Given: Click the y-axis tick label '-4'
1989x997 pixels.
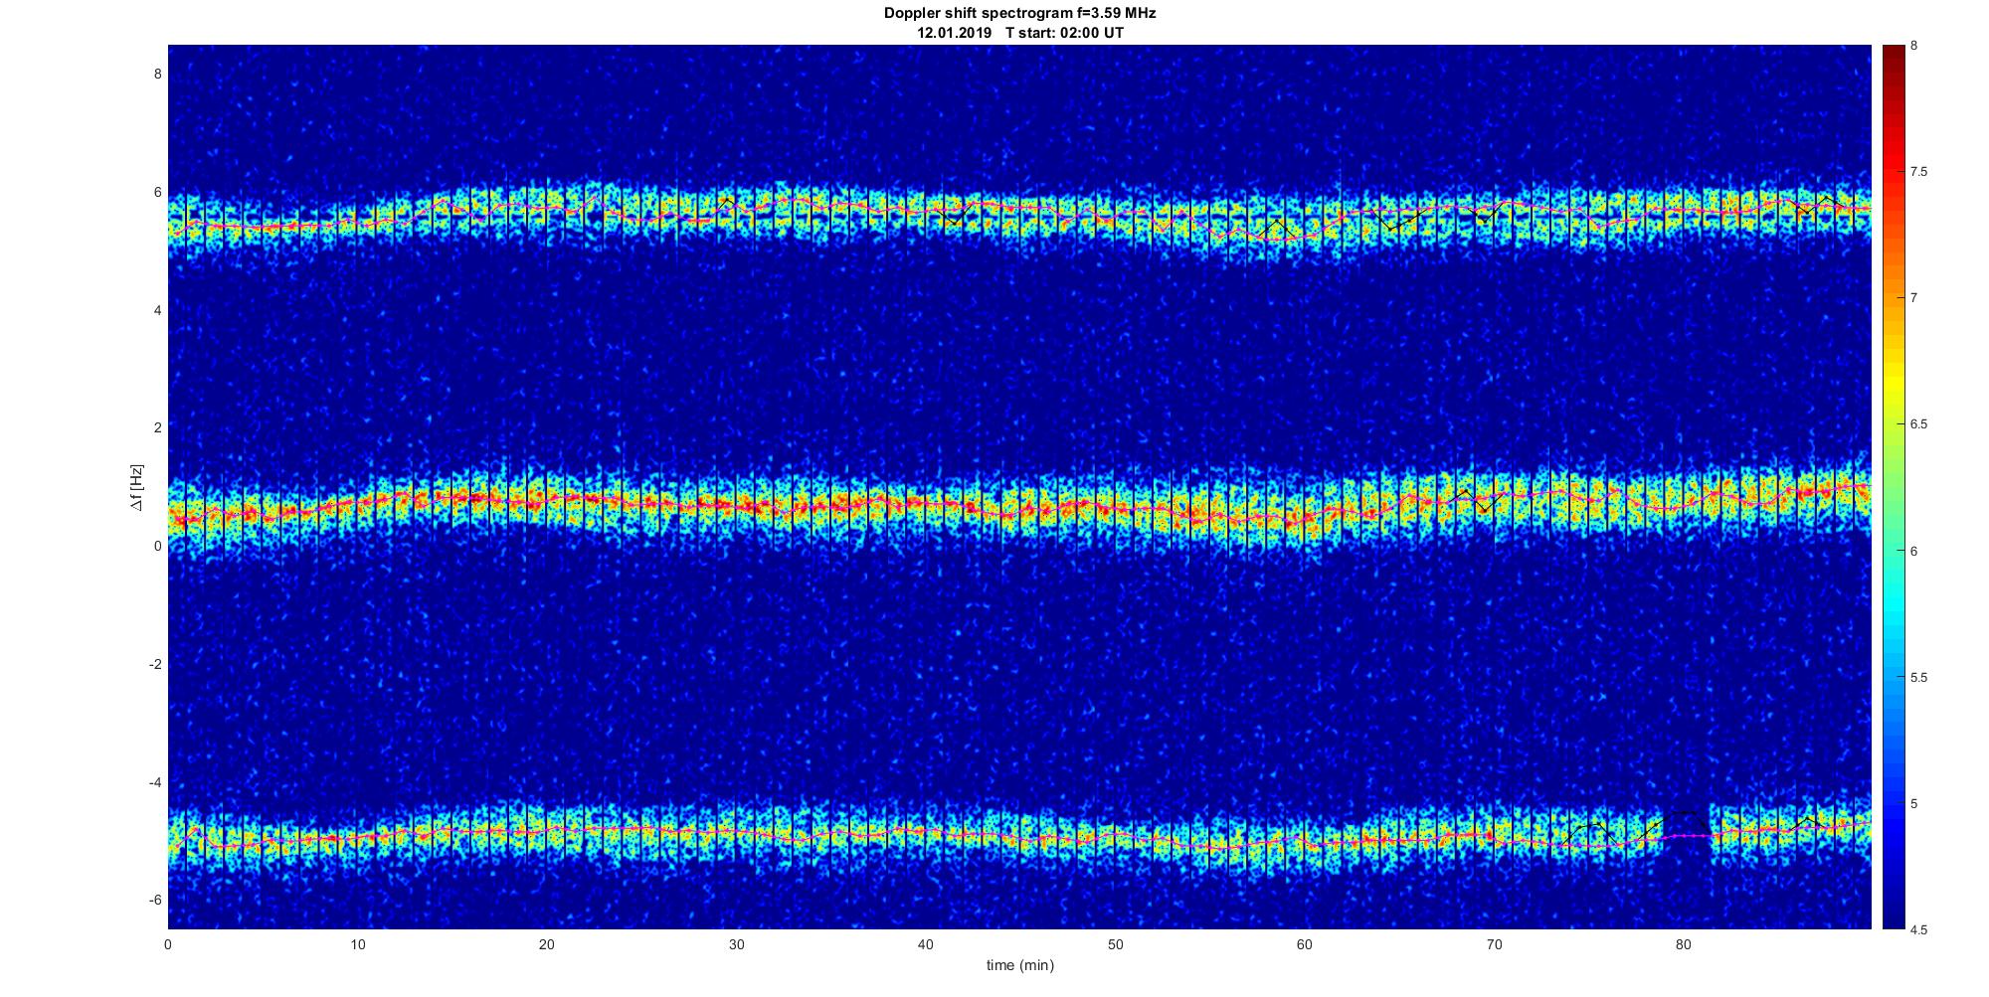Looking at the screenshot, I should pyautogui.click(x=155, y=782).
